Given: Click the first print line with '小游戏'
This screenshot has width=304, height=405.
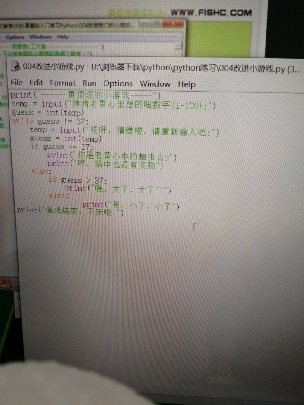Looking at the screenshot, I should [85, 95].
